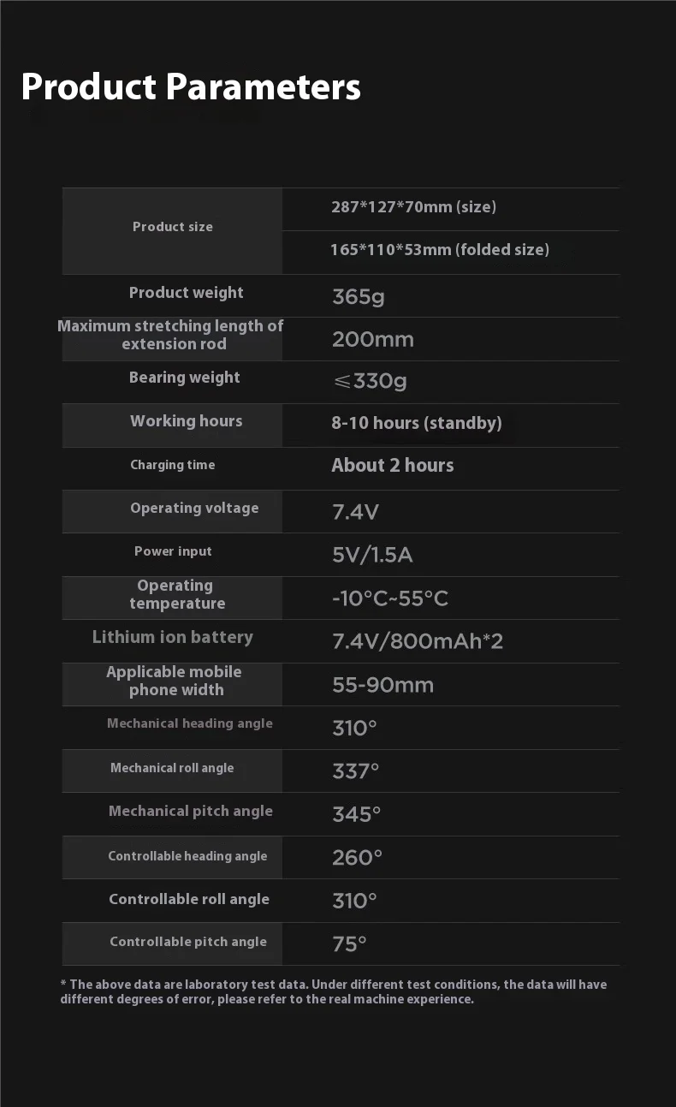Select the 8-10 hours (standby) text
Screen dimensions: 676x1107
click(x=416, y=423)
